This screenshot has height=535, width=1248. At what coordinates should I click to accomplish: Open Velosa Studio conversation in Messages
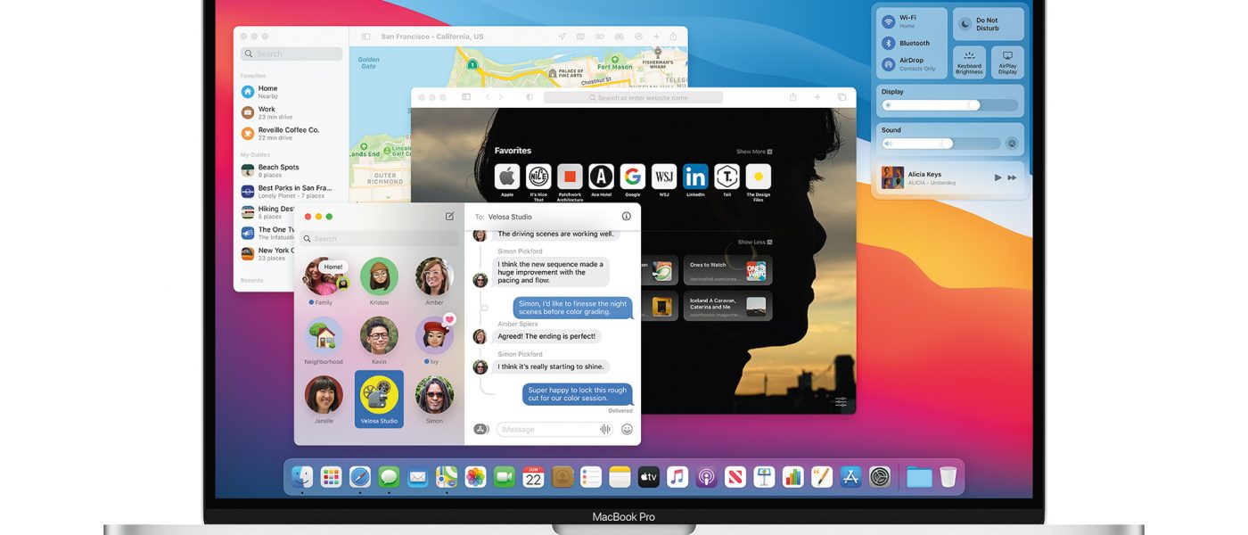379,399
